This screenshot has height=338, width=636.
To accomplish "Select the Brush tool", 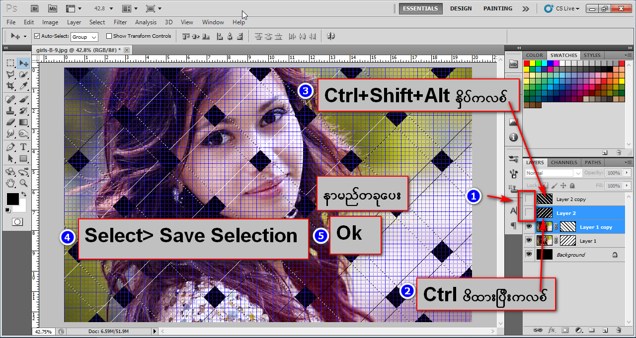I will point(23,99).
